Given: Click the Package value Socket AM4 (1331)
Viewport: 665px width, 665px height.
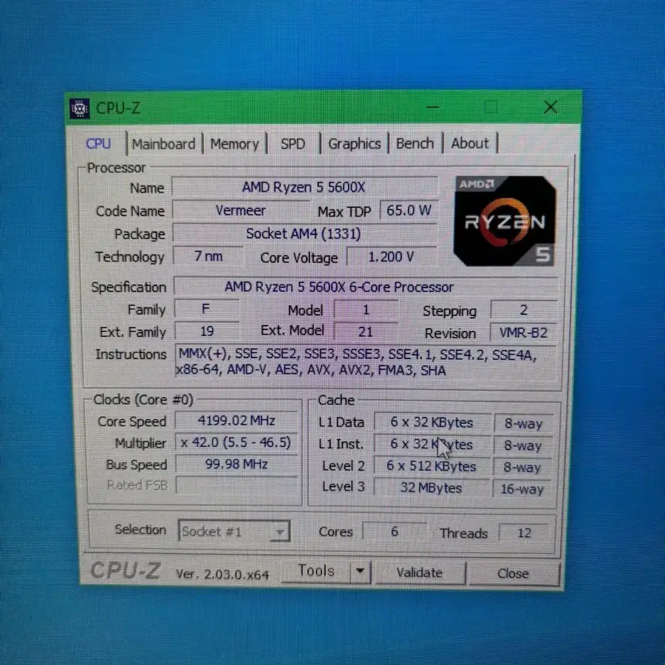Looking at the screenshot, I should click(304, 233).
